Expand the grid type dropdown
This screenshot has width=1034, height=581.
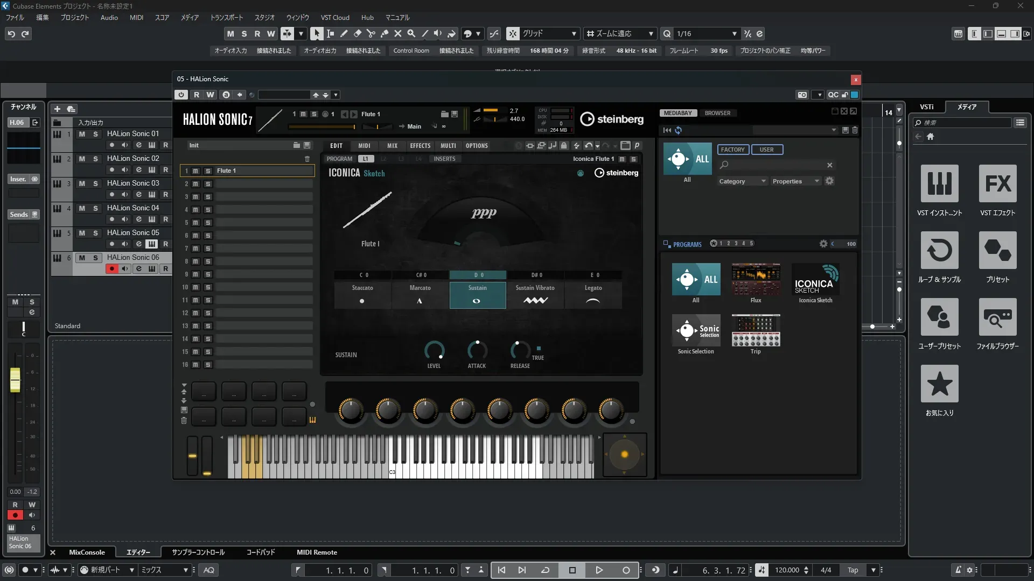point(574,33)
